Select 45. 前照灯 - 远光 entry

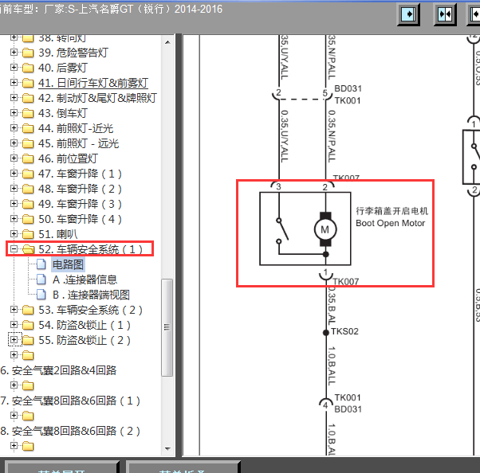click(x=78, y=143)
